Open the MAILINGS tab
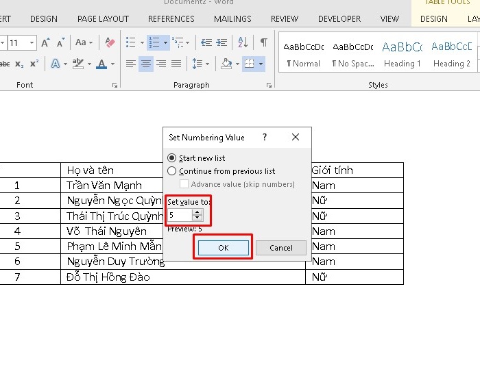 232,19
